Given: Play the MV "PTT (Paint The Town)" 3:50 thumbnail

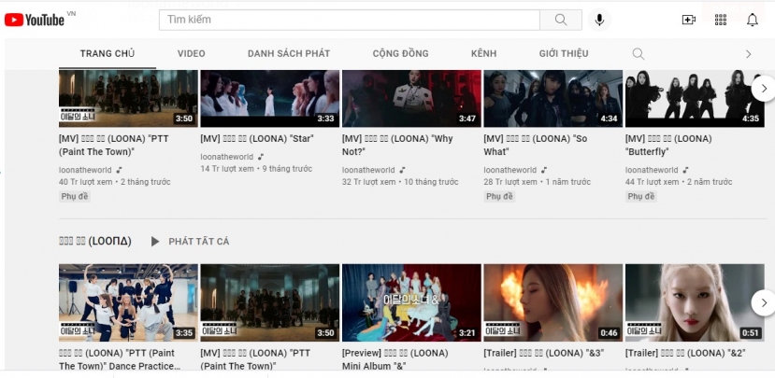Looking at the screenshot, I should [128, 99].
